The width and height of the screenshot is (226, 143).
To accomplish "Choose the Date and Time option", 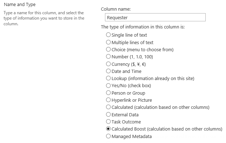I will coord(108,71).
